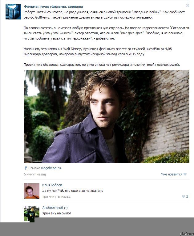Click the close X on the post
This screenshot has width=194, height=236.
[x=188, y=6]
